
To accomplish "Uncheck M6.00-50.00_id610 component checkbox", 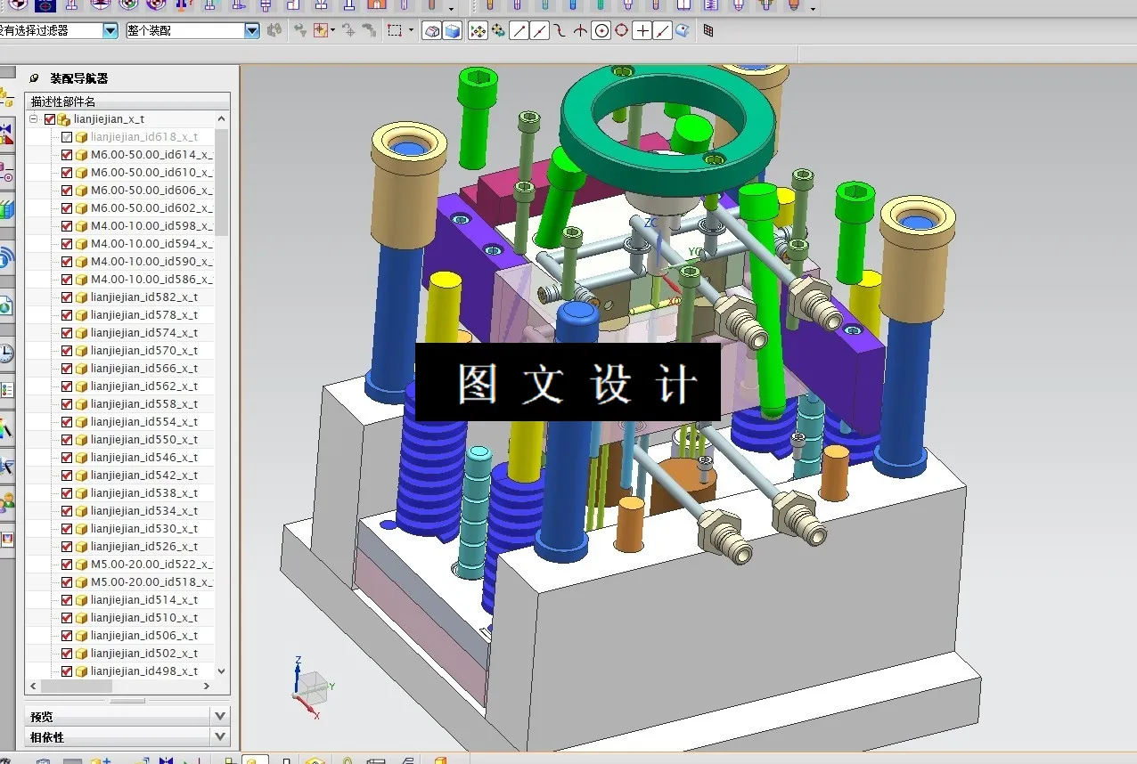I will tap(67, 173).
